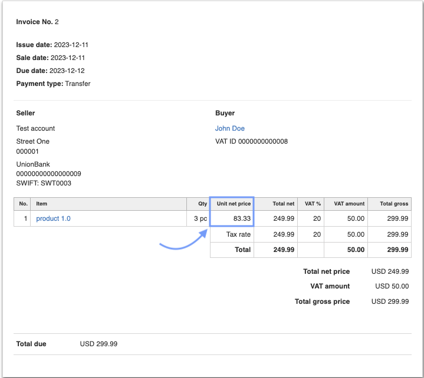Click the blue curved arrow annotation
Viewport: 424px width, 378px height.
pyautogui.click(x=183, y=240)
